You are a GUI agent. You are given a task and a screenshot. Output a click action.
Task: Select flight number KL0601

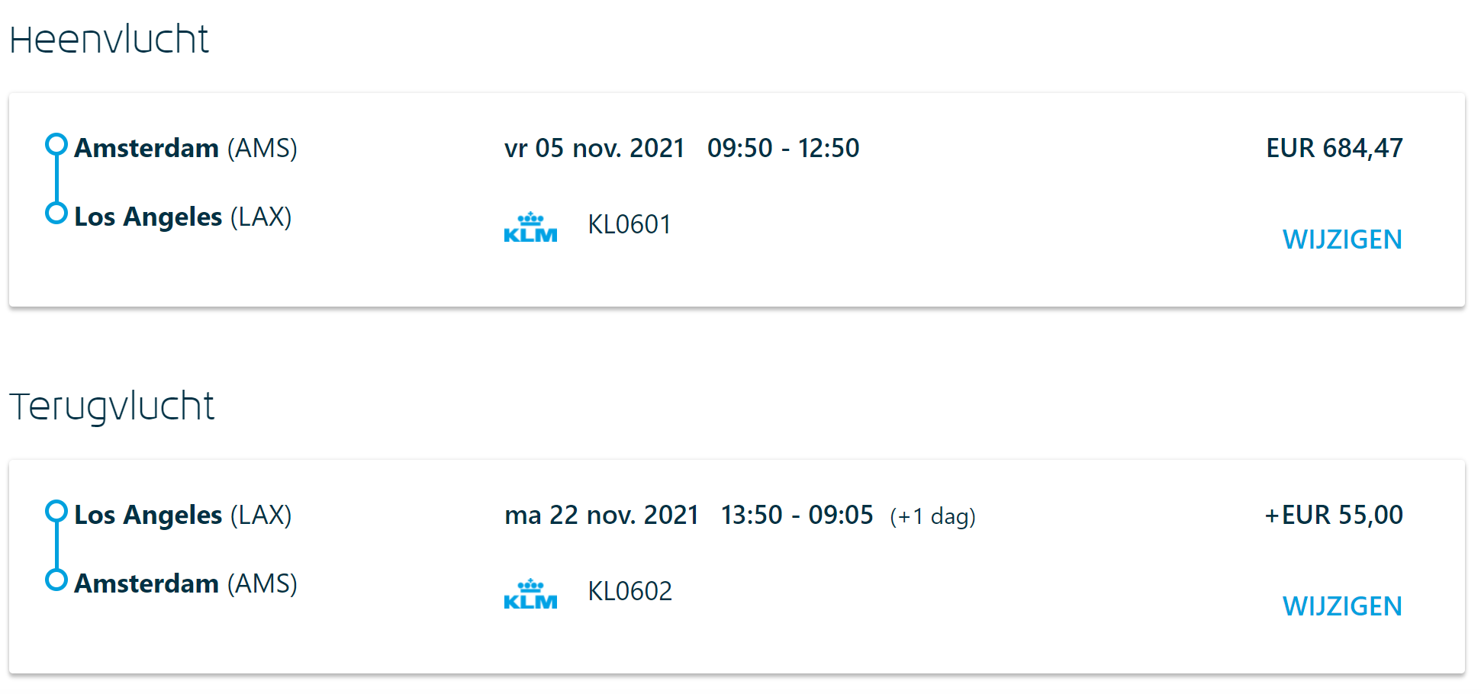pos(629,224)
